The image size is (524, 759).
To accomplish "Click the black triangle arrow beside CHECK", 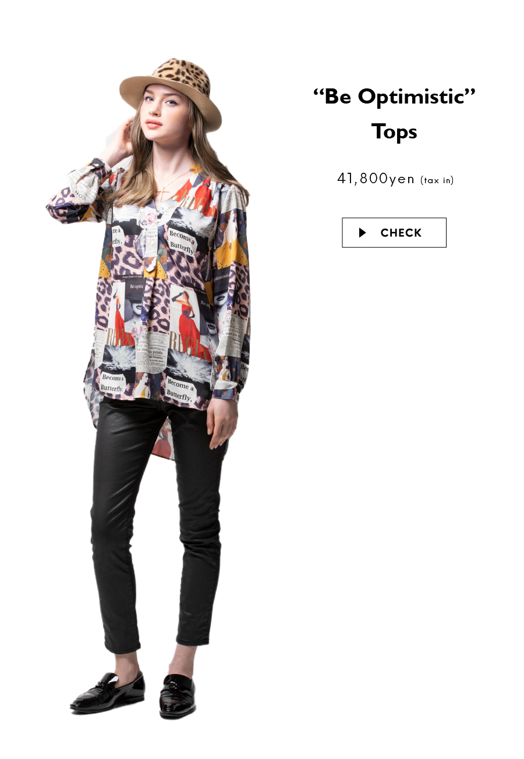I will [363, 233].
